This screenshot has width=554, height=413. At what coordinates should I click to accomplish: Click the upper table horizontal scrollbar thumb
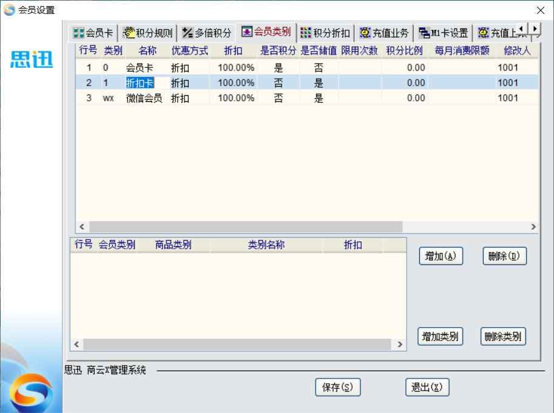click(246, 227)
